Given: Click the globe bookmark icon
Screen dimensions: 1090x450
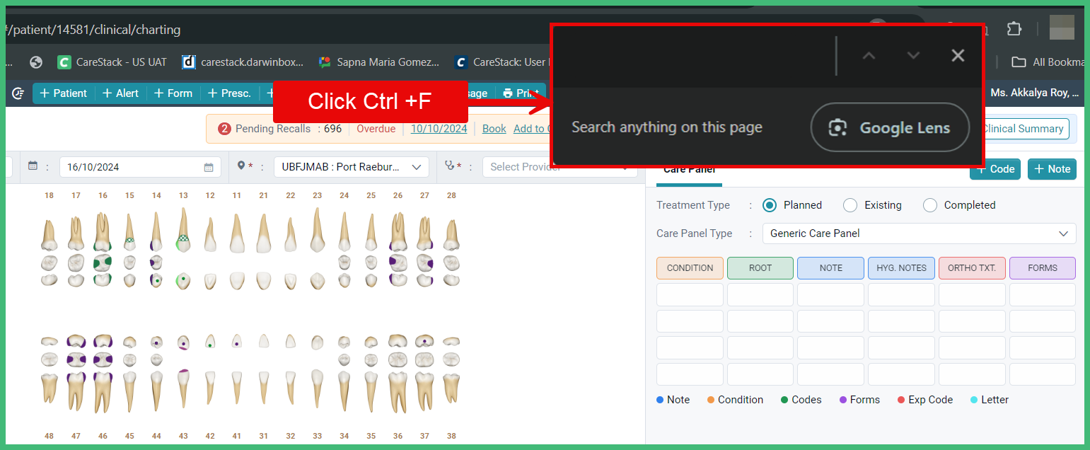Looking at the screenshot, I should pyautogui.click(x=36, y=62).
